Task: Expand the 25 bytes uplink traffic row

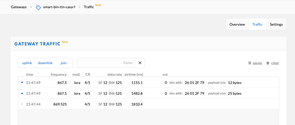Action: tap(148, 93)
